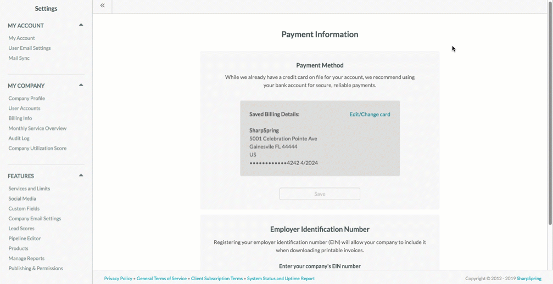Click the SharpSpring copyright link
Image resolution: width=553 pixels, height=284 pixels.
[529, 279]
